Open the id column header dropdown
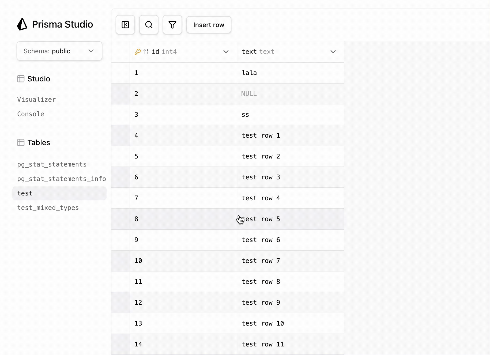The image size is (490, 355). pyautogui.click(x=226, y=52)
